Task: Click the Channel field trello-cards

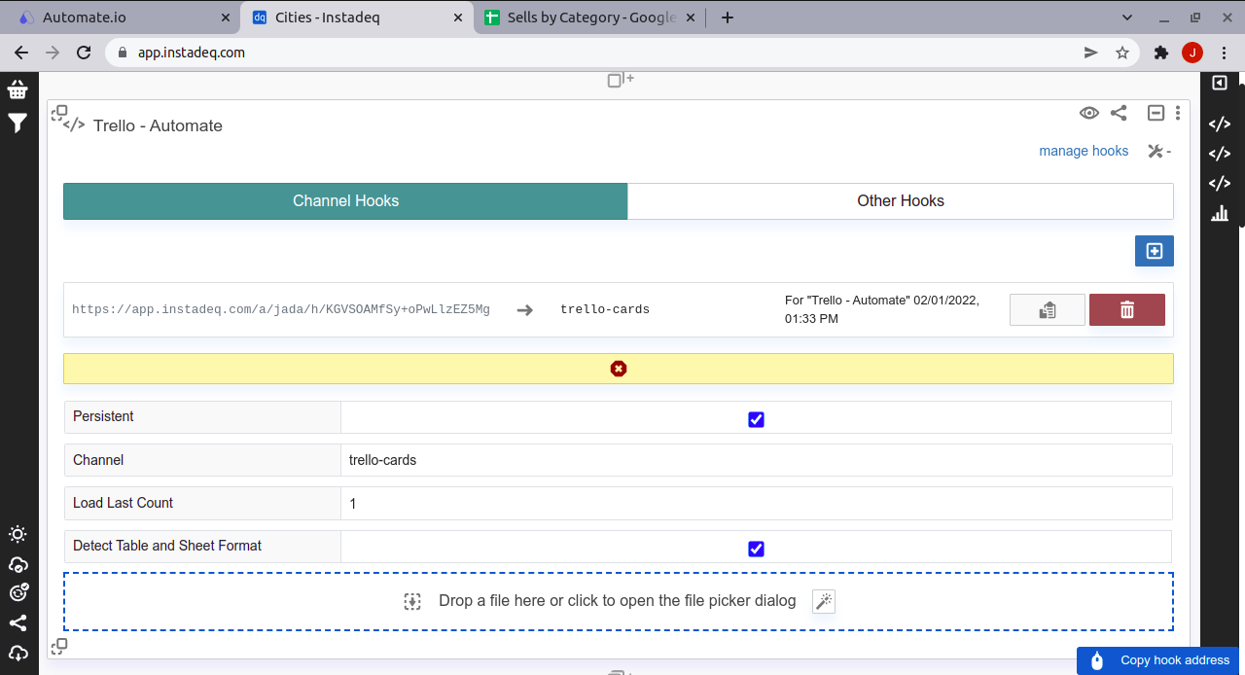Action: [x=757, y=460]
